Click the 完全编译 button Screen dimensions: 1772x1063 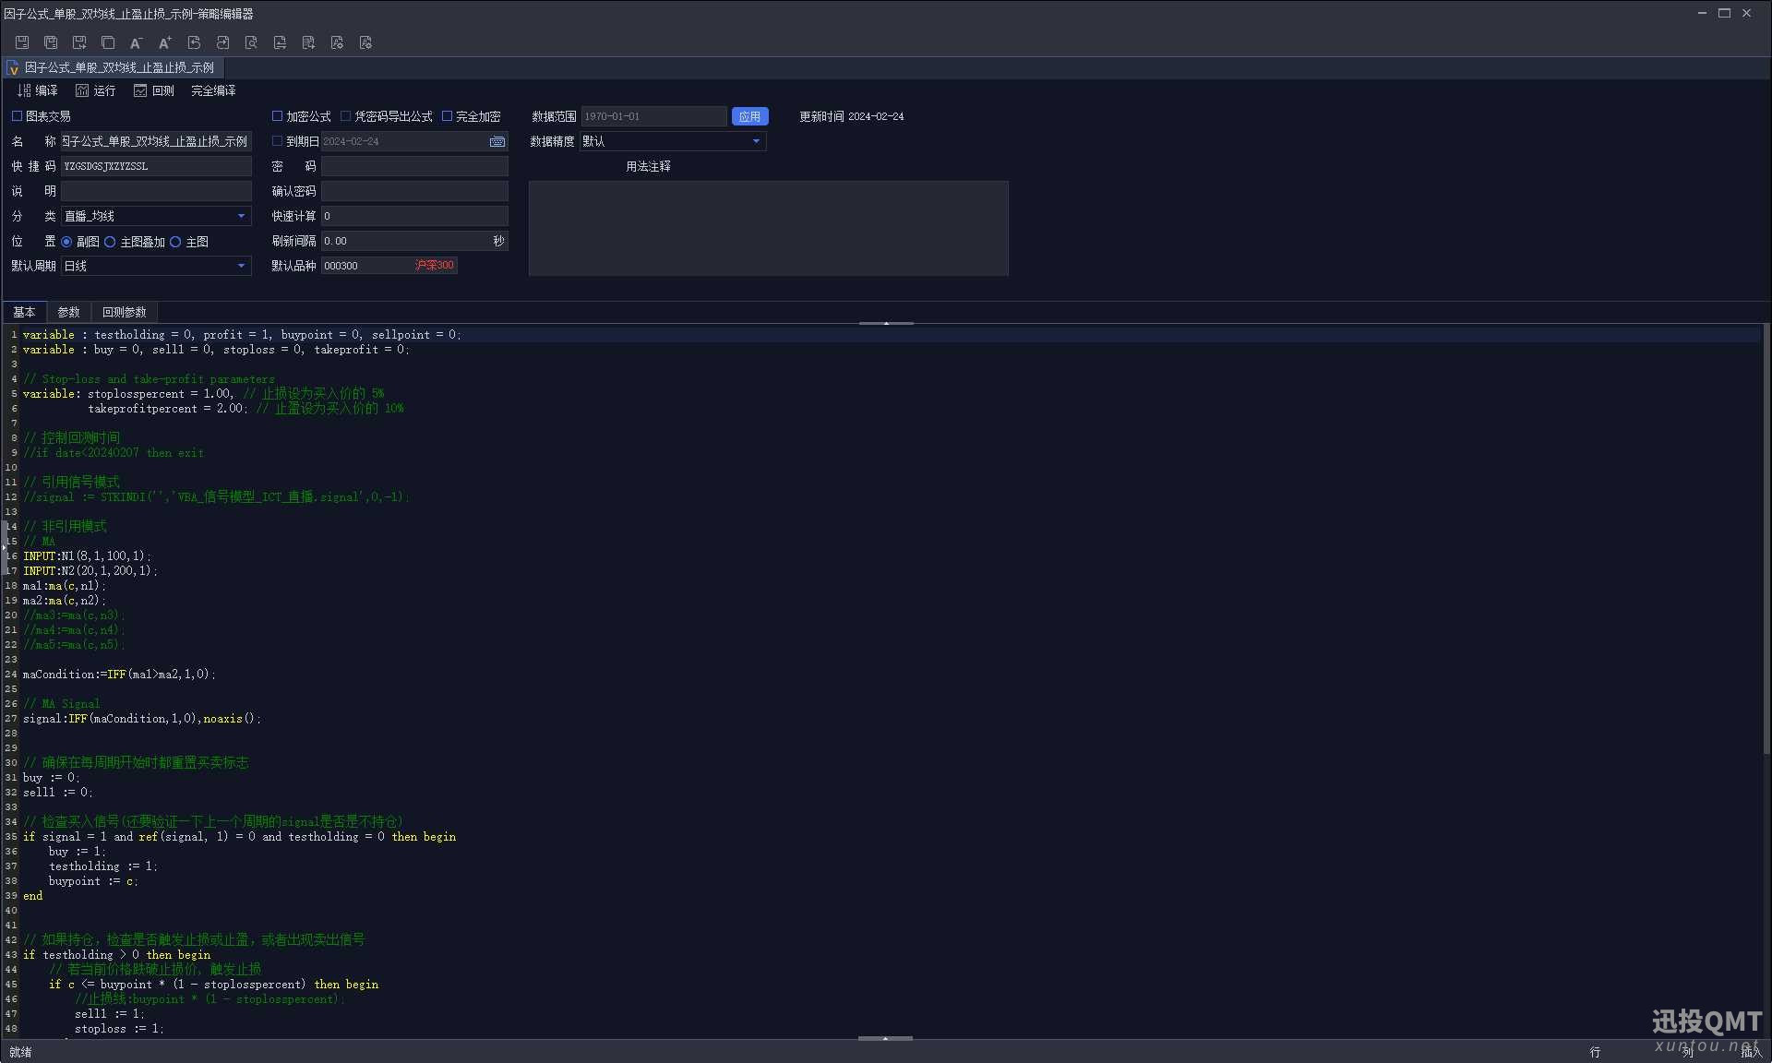click(x=213, y=90)
